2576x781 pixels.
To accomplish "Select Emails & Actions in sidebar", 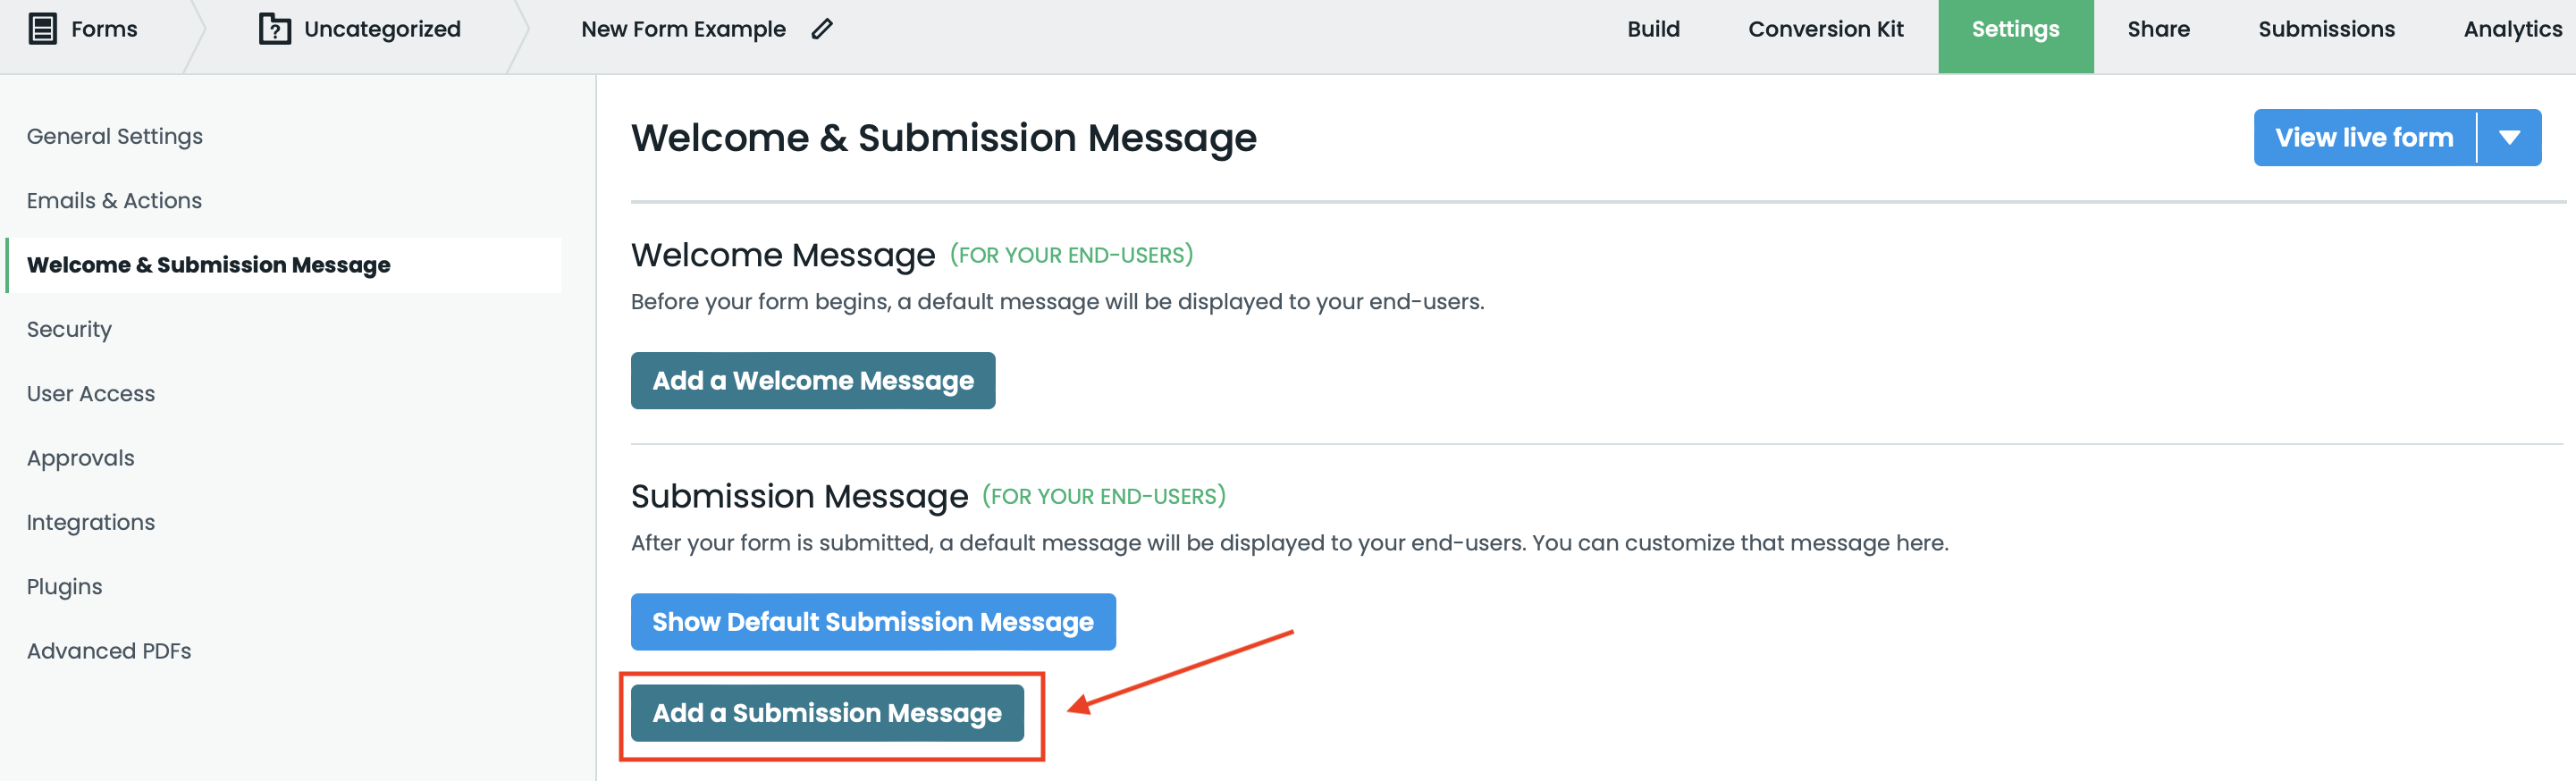I will tap(114, 201).
